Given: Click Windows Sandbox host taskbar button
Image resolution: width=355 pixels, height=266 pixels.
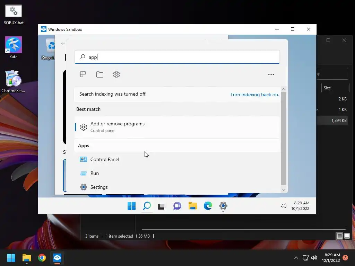Looking at the screenshot, I should coord(57,258).
